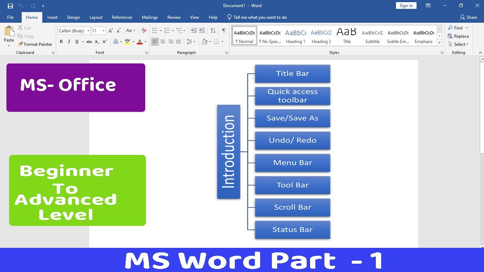Click the Decrease Indent icon
This screenshot has height=272, width=484.
(x=194, y=31)
